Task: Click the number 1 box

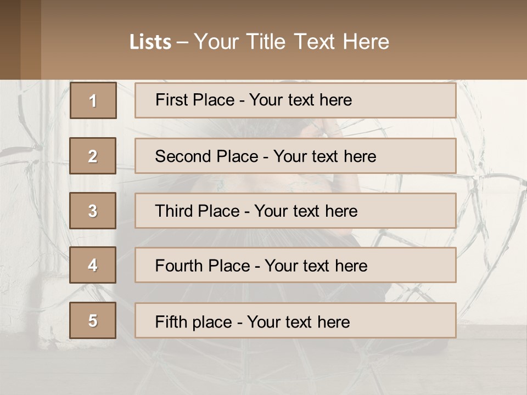Action: (x=93, y=100)
